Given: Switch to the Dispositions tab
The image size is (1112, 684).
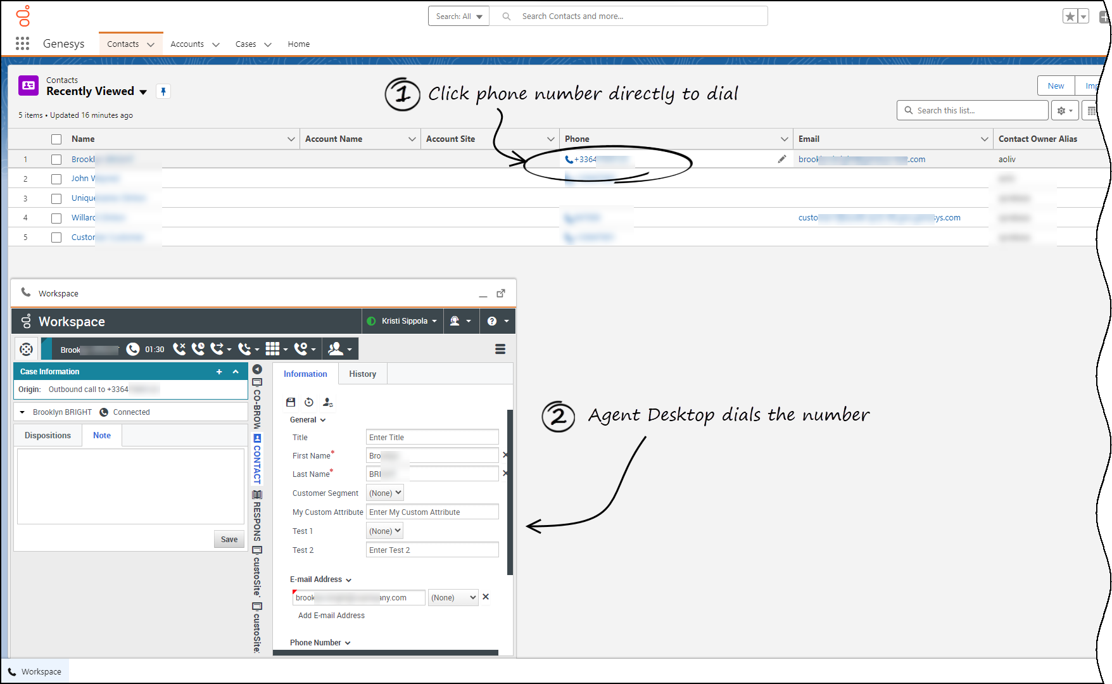Looking at the screenshot, I should (47, 435).
